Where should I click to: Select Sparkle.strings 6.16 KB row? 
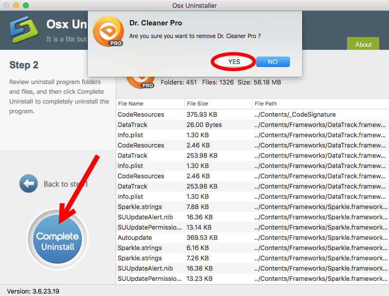click(x=252, y=248)
